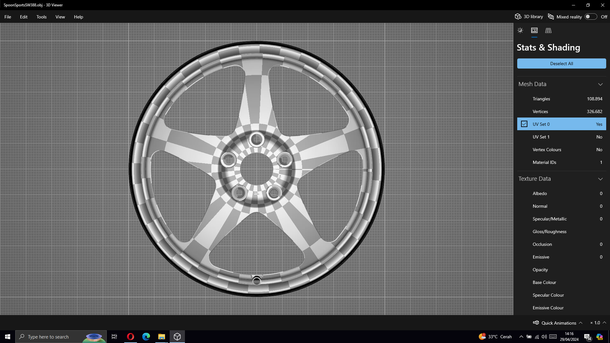
Task: Click the Mixed reality cube icon
Action: click(x=551, y=17)
